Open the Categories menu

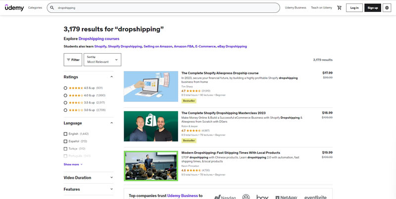[35, 8]
